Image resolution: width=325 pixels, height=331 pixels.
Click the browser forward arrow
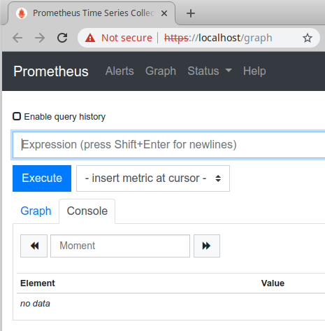pos(40,38)
